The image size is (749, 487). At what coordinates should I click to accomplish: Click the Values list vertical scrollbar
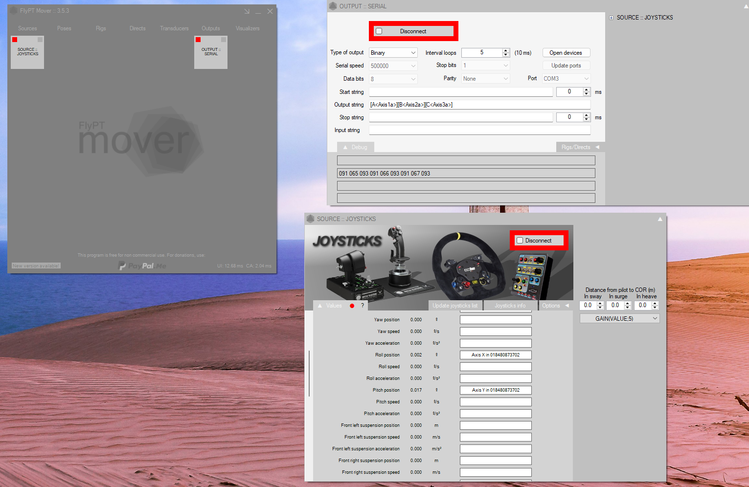(309, 374)
